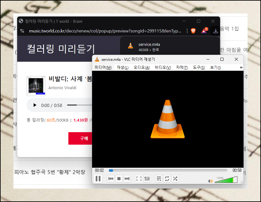The width and height of the screenshot is (261, 202).
Task: Mute VLC audio speaker icon
Action: [210, 181]
